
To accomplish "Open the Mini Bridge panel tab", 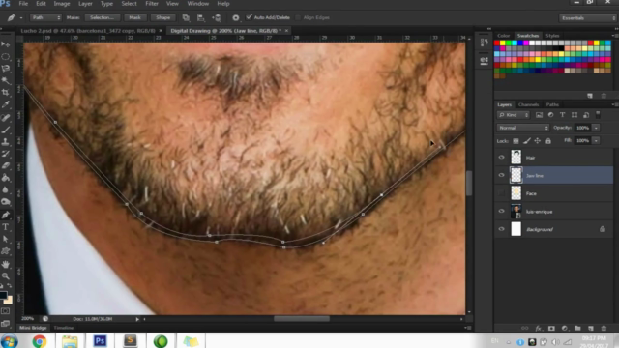I will (33, 328).
